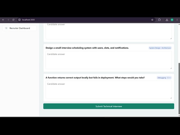The width and height of the screenshot is (180, 135).
Task: Open Recruiter Dashboard sidebar item
Action: (x=19, y=28)
